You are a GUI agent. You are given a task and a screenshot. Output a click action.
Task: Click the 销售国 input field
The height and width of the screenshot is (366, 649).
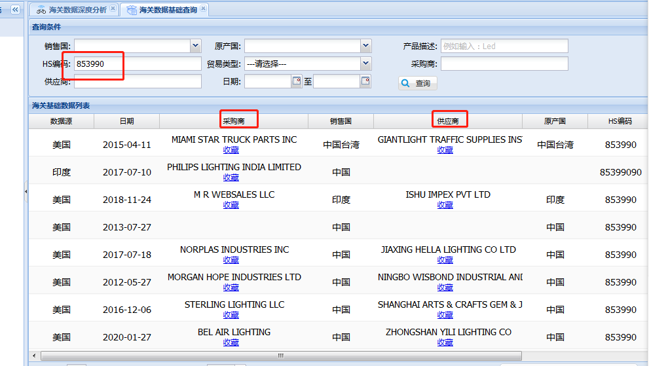pos(132,46)
